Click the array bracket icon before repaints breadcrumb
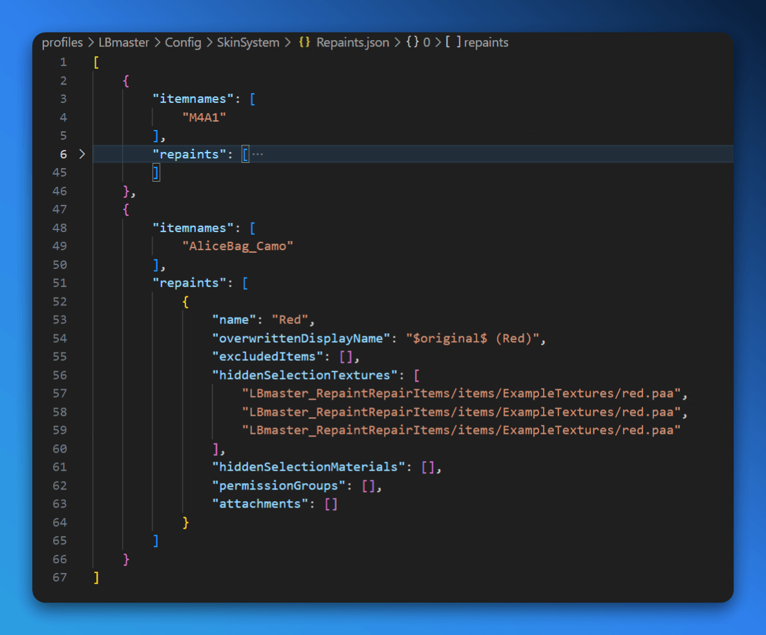The height and width of the screenshot is (635, 766). (453, 42)
